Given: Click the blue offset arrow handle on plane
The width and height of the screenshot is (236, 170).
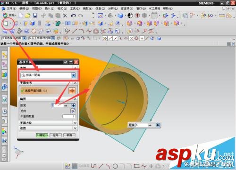Looking at the screenshot, I should click(x=121, y=102).
